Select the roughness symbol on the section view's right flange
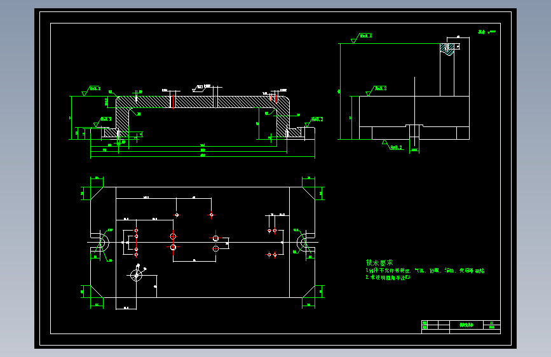The height and width of the screenshot is (357, 551). point(313,121)
